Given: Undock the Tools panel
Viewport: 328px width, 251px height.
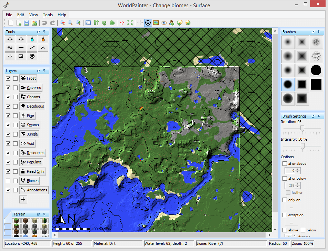Looking at the screenshot, I should (39, 32).
